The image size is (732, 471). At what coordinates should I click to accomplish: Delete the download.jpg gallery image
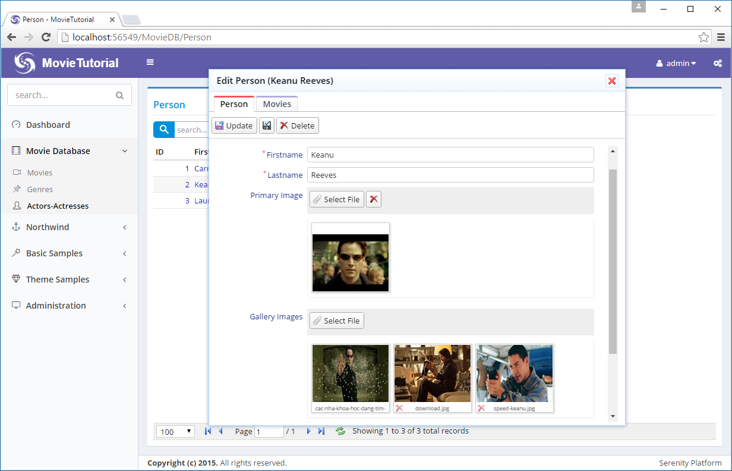click(399, 409)
